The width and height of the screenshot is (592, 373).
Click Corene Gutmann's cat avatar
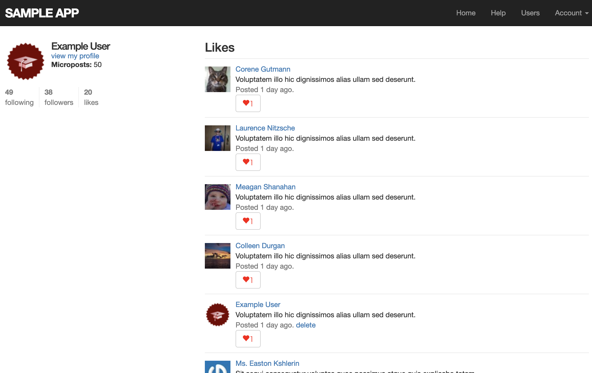click(x=217, y=79)
